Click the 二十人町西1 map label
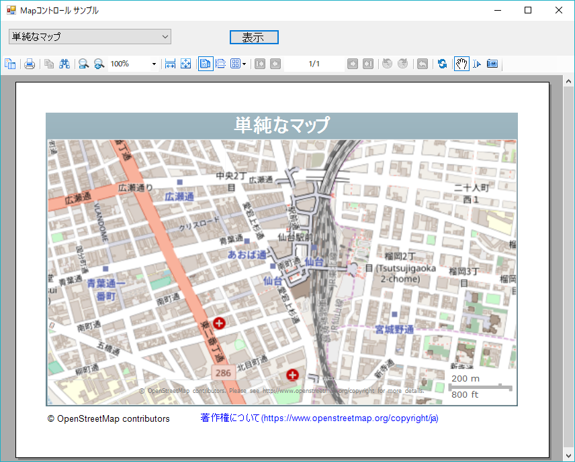The height and width of the screenshot is (462, 575). point(472,194)
